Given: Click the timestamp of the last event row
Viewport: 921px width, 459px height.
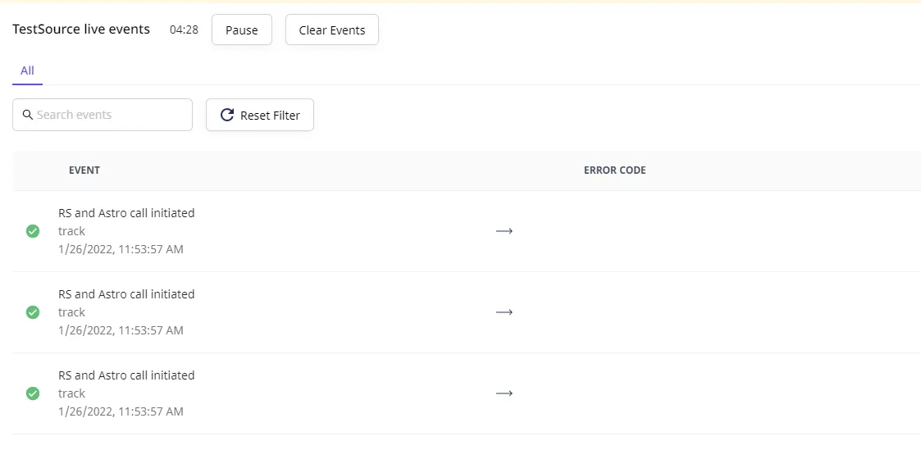Looking at the screenshot, I should (121, 411).
